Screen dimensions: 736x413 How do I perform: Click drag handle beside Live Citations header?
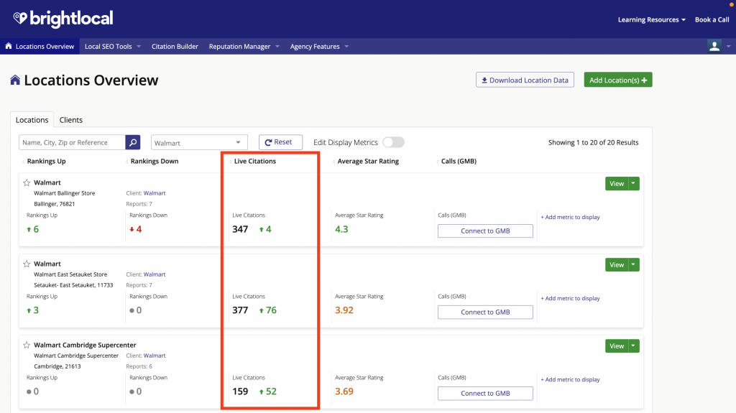(230, 162)
